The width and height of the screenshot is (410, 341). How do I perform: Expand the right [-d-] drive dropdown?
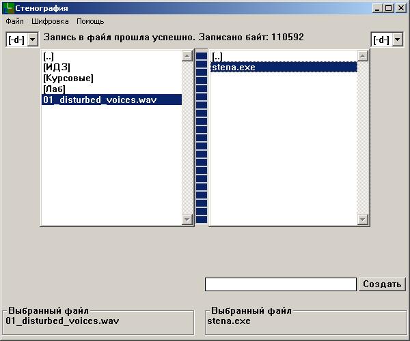pyautogui.click(x=397, y=40)
